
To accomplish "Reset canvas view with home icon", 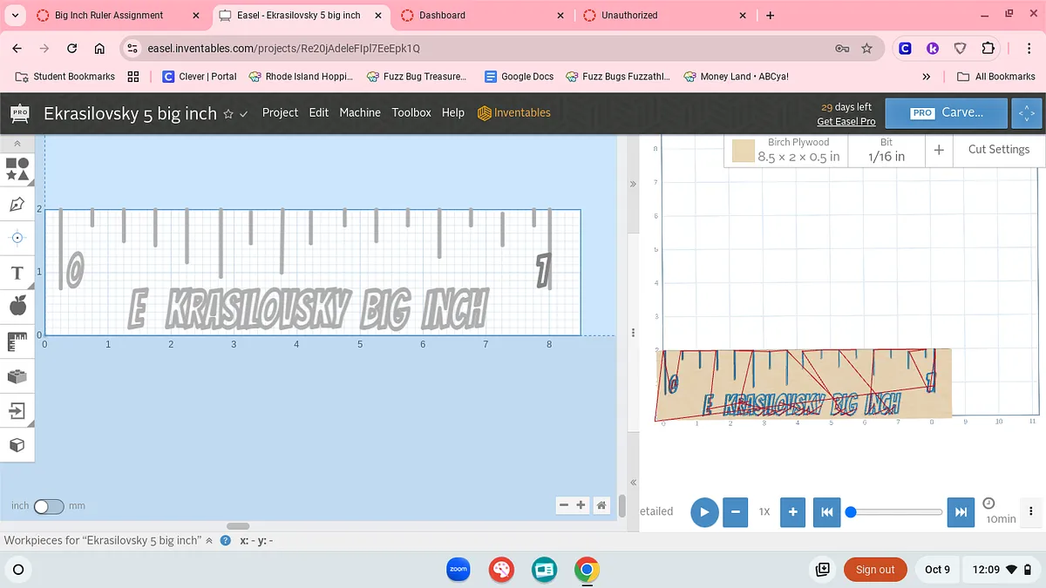I will [x=601, y=505].
